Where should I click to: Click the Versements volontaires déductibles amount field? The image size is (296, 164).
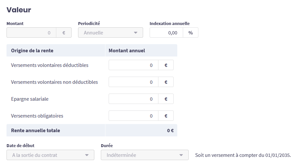click(x=133, y=65)
